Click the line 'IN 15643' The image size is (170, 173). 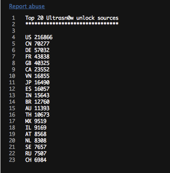coord(37,96)
